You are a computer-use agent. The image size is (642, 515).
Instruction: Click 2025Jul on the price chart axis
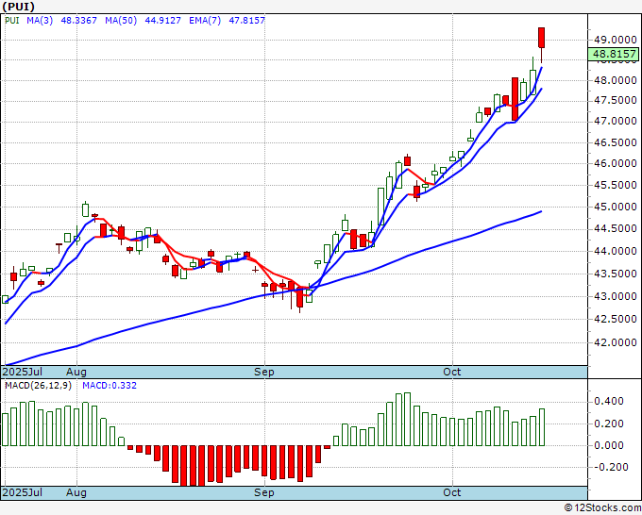point(23,372)
